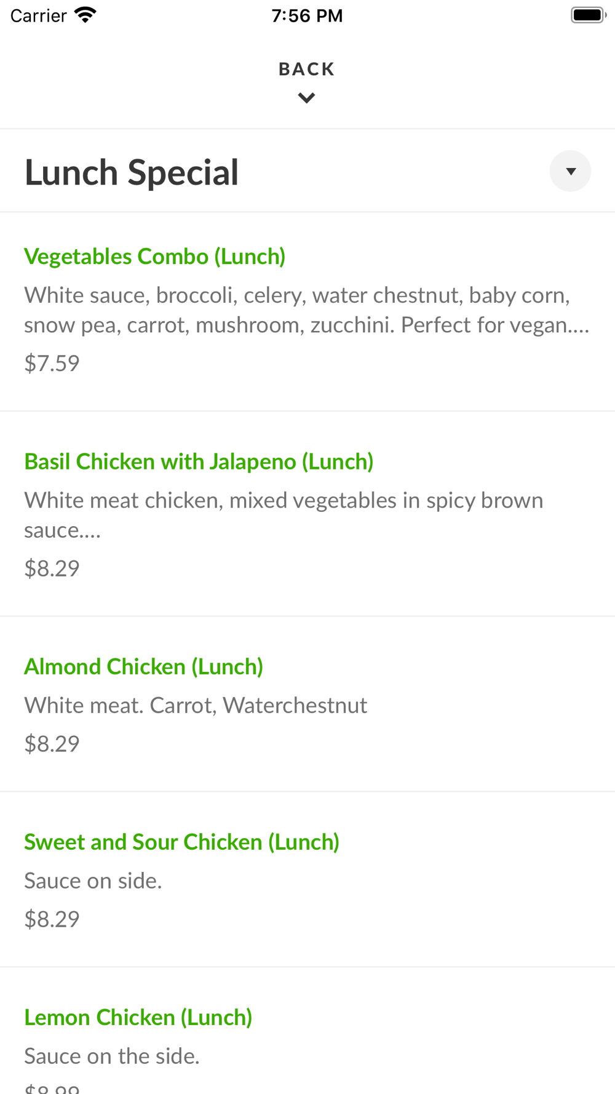The width and height of the screenshot is (615, 1094).
Task: Tap the 7:56 PM clock
Action: pyautogui.click(x=307, y=15)
